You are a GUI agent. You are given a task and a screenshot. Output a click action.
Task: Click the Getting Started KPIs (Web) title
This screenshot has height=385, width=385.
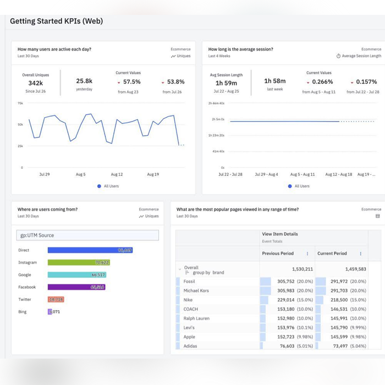[x=57, y=21]
